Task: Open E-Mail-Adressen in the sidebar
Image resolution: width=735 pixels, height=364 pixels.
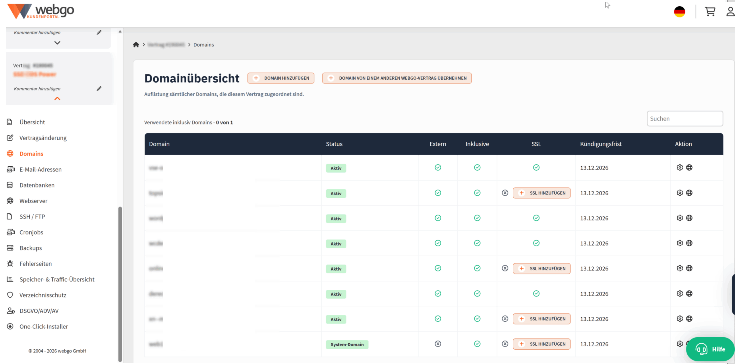Action: pos(40,170)
